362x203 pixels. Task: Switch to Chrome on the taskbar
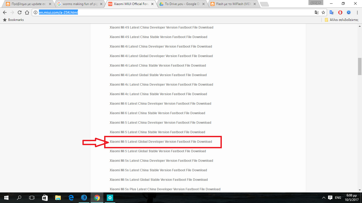[x=97, y=198]
